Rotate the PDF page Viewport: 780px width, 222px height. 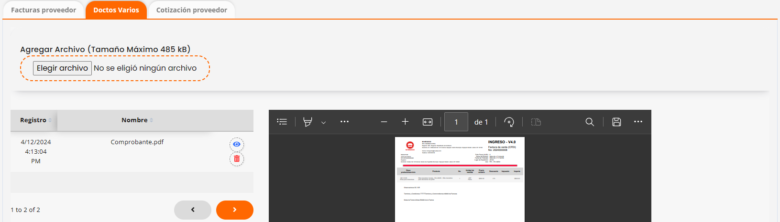click(x=509, y=122)
